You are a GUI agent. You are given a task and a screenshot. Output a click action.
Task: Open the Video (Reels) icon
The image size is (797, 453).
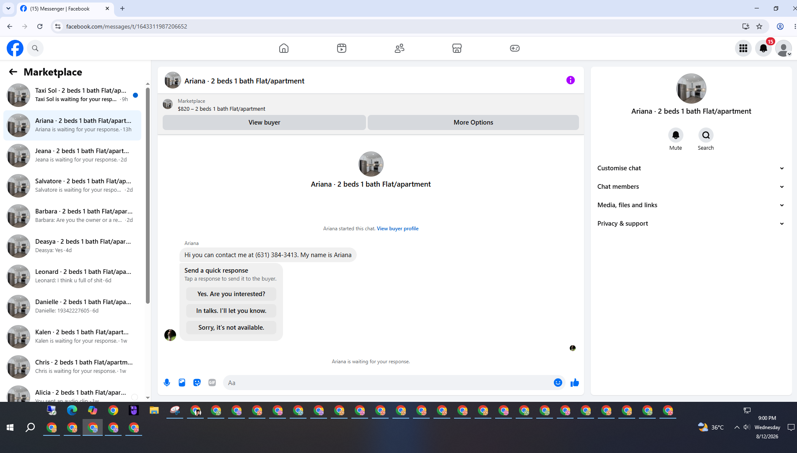coord(342,48)
